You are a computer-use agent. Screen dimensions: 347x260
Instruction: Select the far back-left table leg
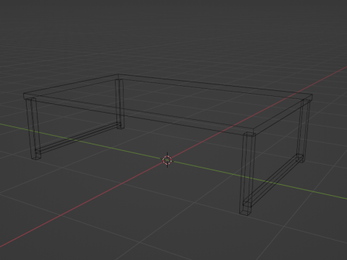pyautogui.click(x=120, y=104)
